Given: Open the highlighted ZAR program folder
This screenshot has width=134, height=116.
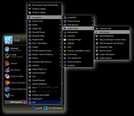Looking at the screenshot, I should pos(45,103).
